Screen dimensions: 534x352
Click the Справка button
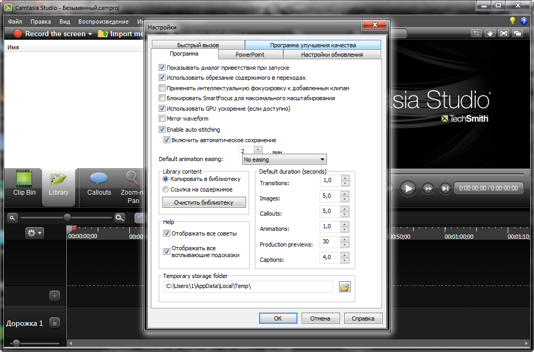[x=363, y=318]
